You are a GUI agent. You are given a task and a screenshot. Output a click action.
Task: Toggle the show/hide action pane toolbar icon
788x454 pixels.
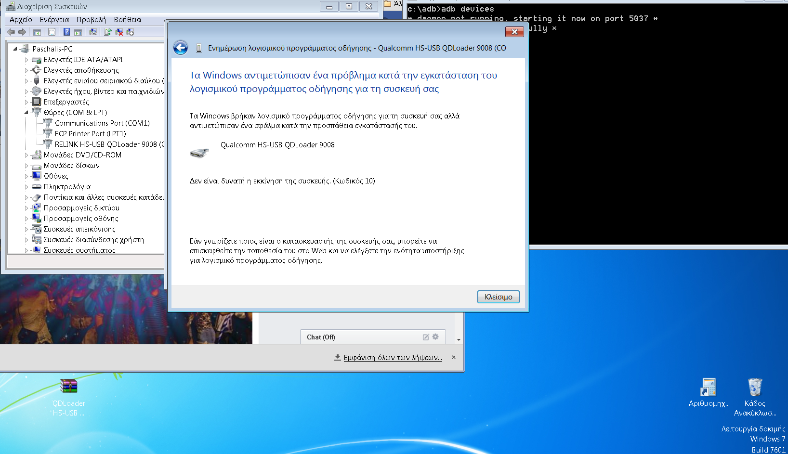coord(78,32)
